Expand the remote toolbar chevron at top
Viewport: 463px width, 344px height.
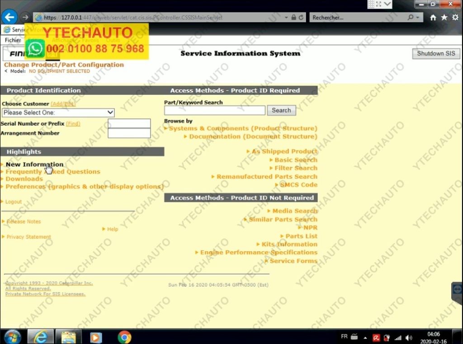pos(387,4)
